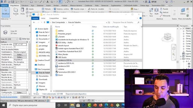Open the Anotar ribbon tab

[x=56, y=5]
